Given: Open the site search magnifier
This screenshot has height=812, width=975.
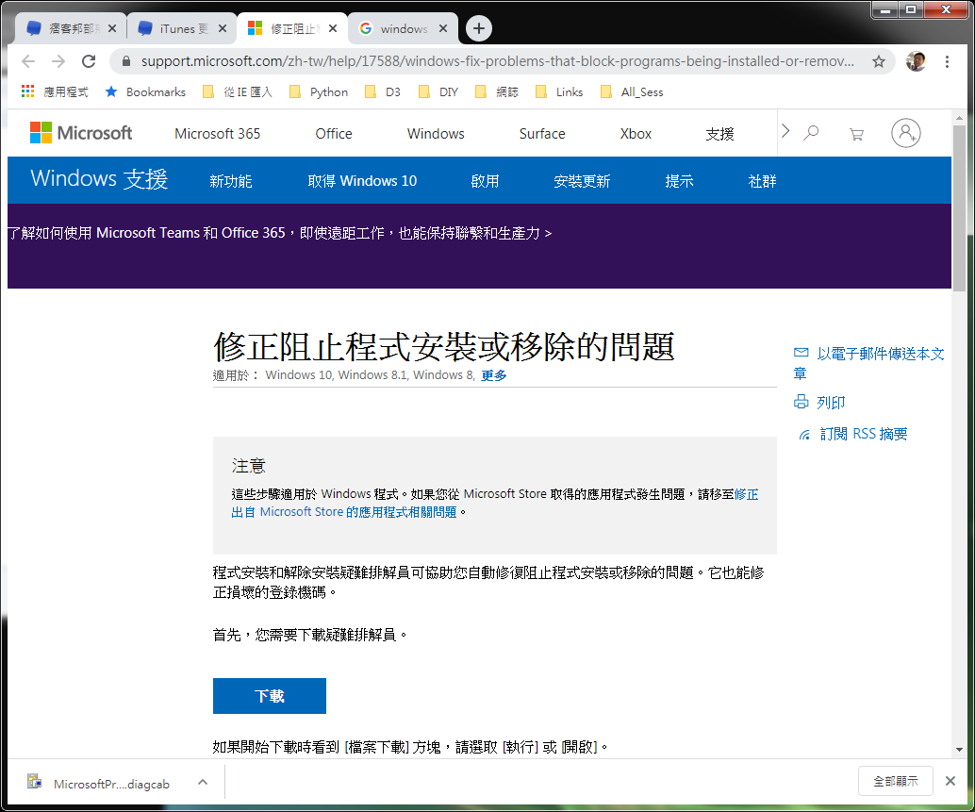Looking at the screenshot, I should (x=811, y=132).
